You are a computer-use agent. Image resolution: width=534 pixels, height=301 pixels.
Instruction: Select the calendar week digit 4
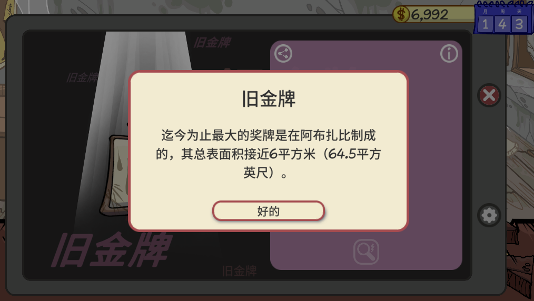[502, 24]
